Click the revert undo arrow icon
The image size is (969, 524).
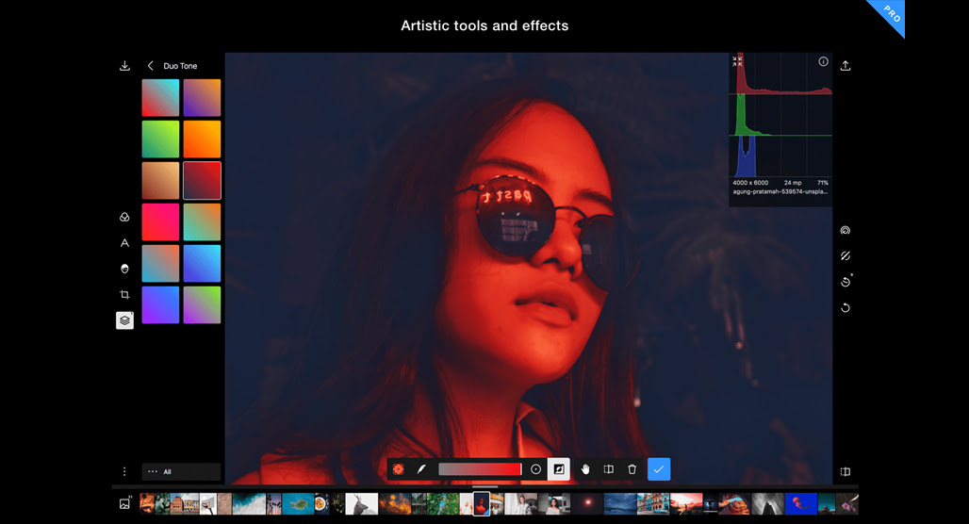click(846, 308)
